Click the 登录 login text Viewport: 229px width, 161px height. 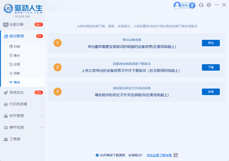click(185, 6)
